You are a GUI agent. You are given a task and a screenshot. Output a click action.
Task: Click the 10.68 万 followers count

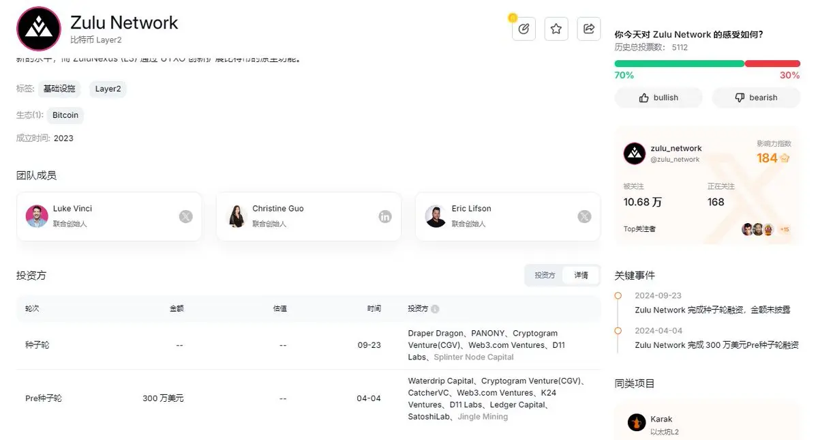point(643,202)
